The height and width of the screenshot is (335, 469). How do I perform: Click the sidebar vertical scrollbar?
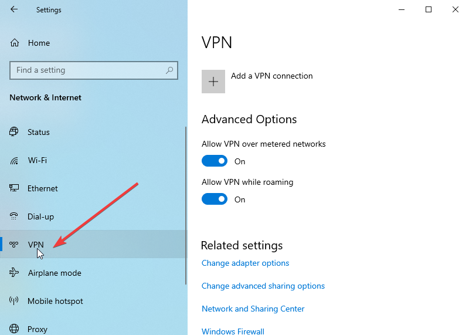(186, 205)
